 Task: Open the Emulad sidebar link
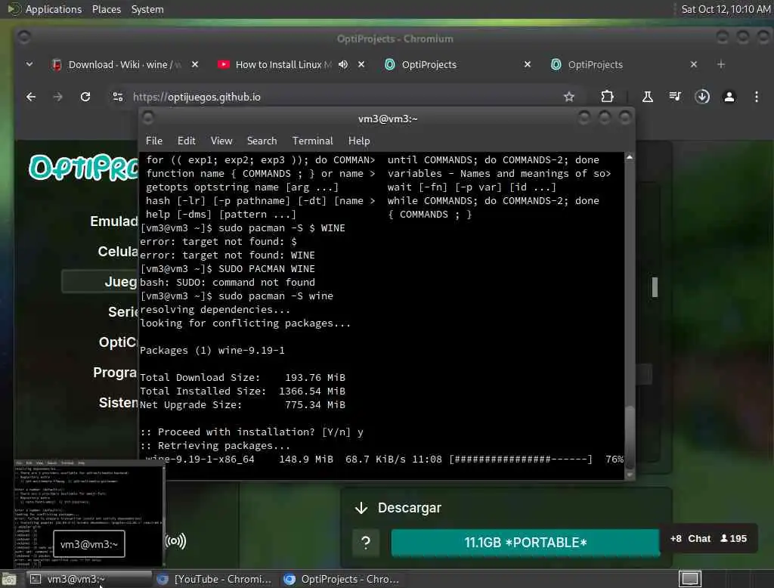[114, 221]
